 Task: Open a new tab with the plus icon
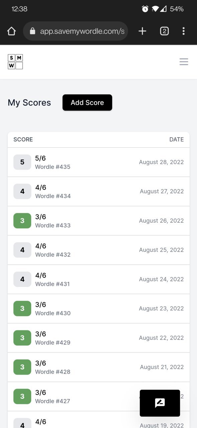(x=142, y=31)
